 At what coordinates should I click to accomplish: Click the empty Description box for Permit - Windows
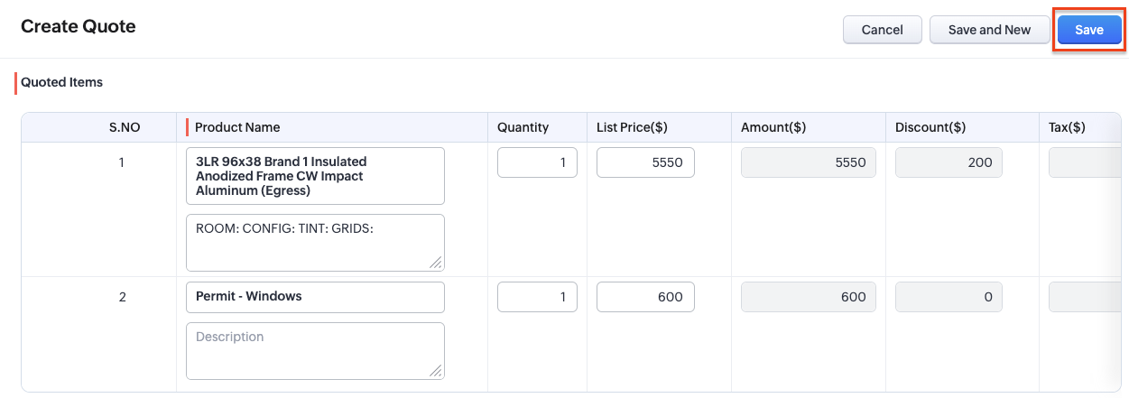[315, 350]
